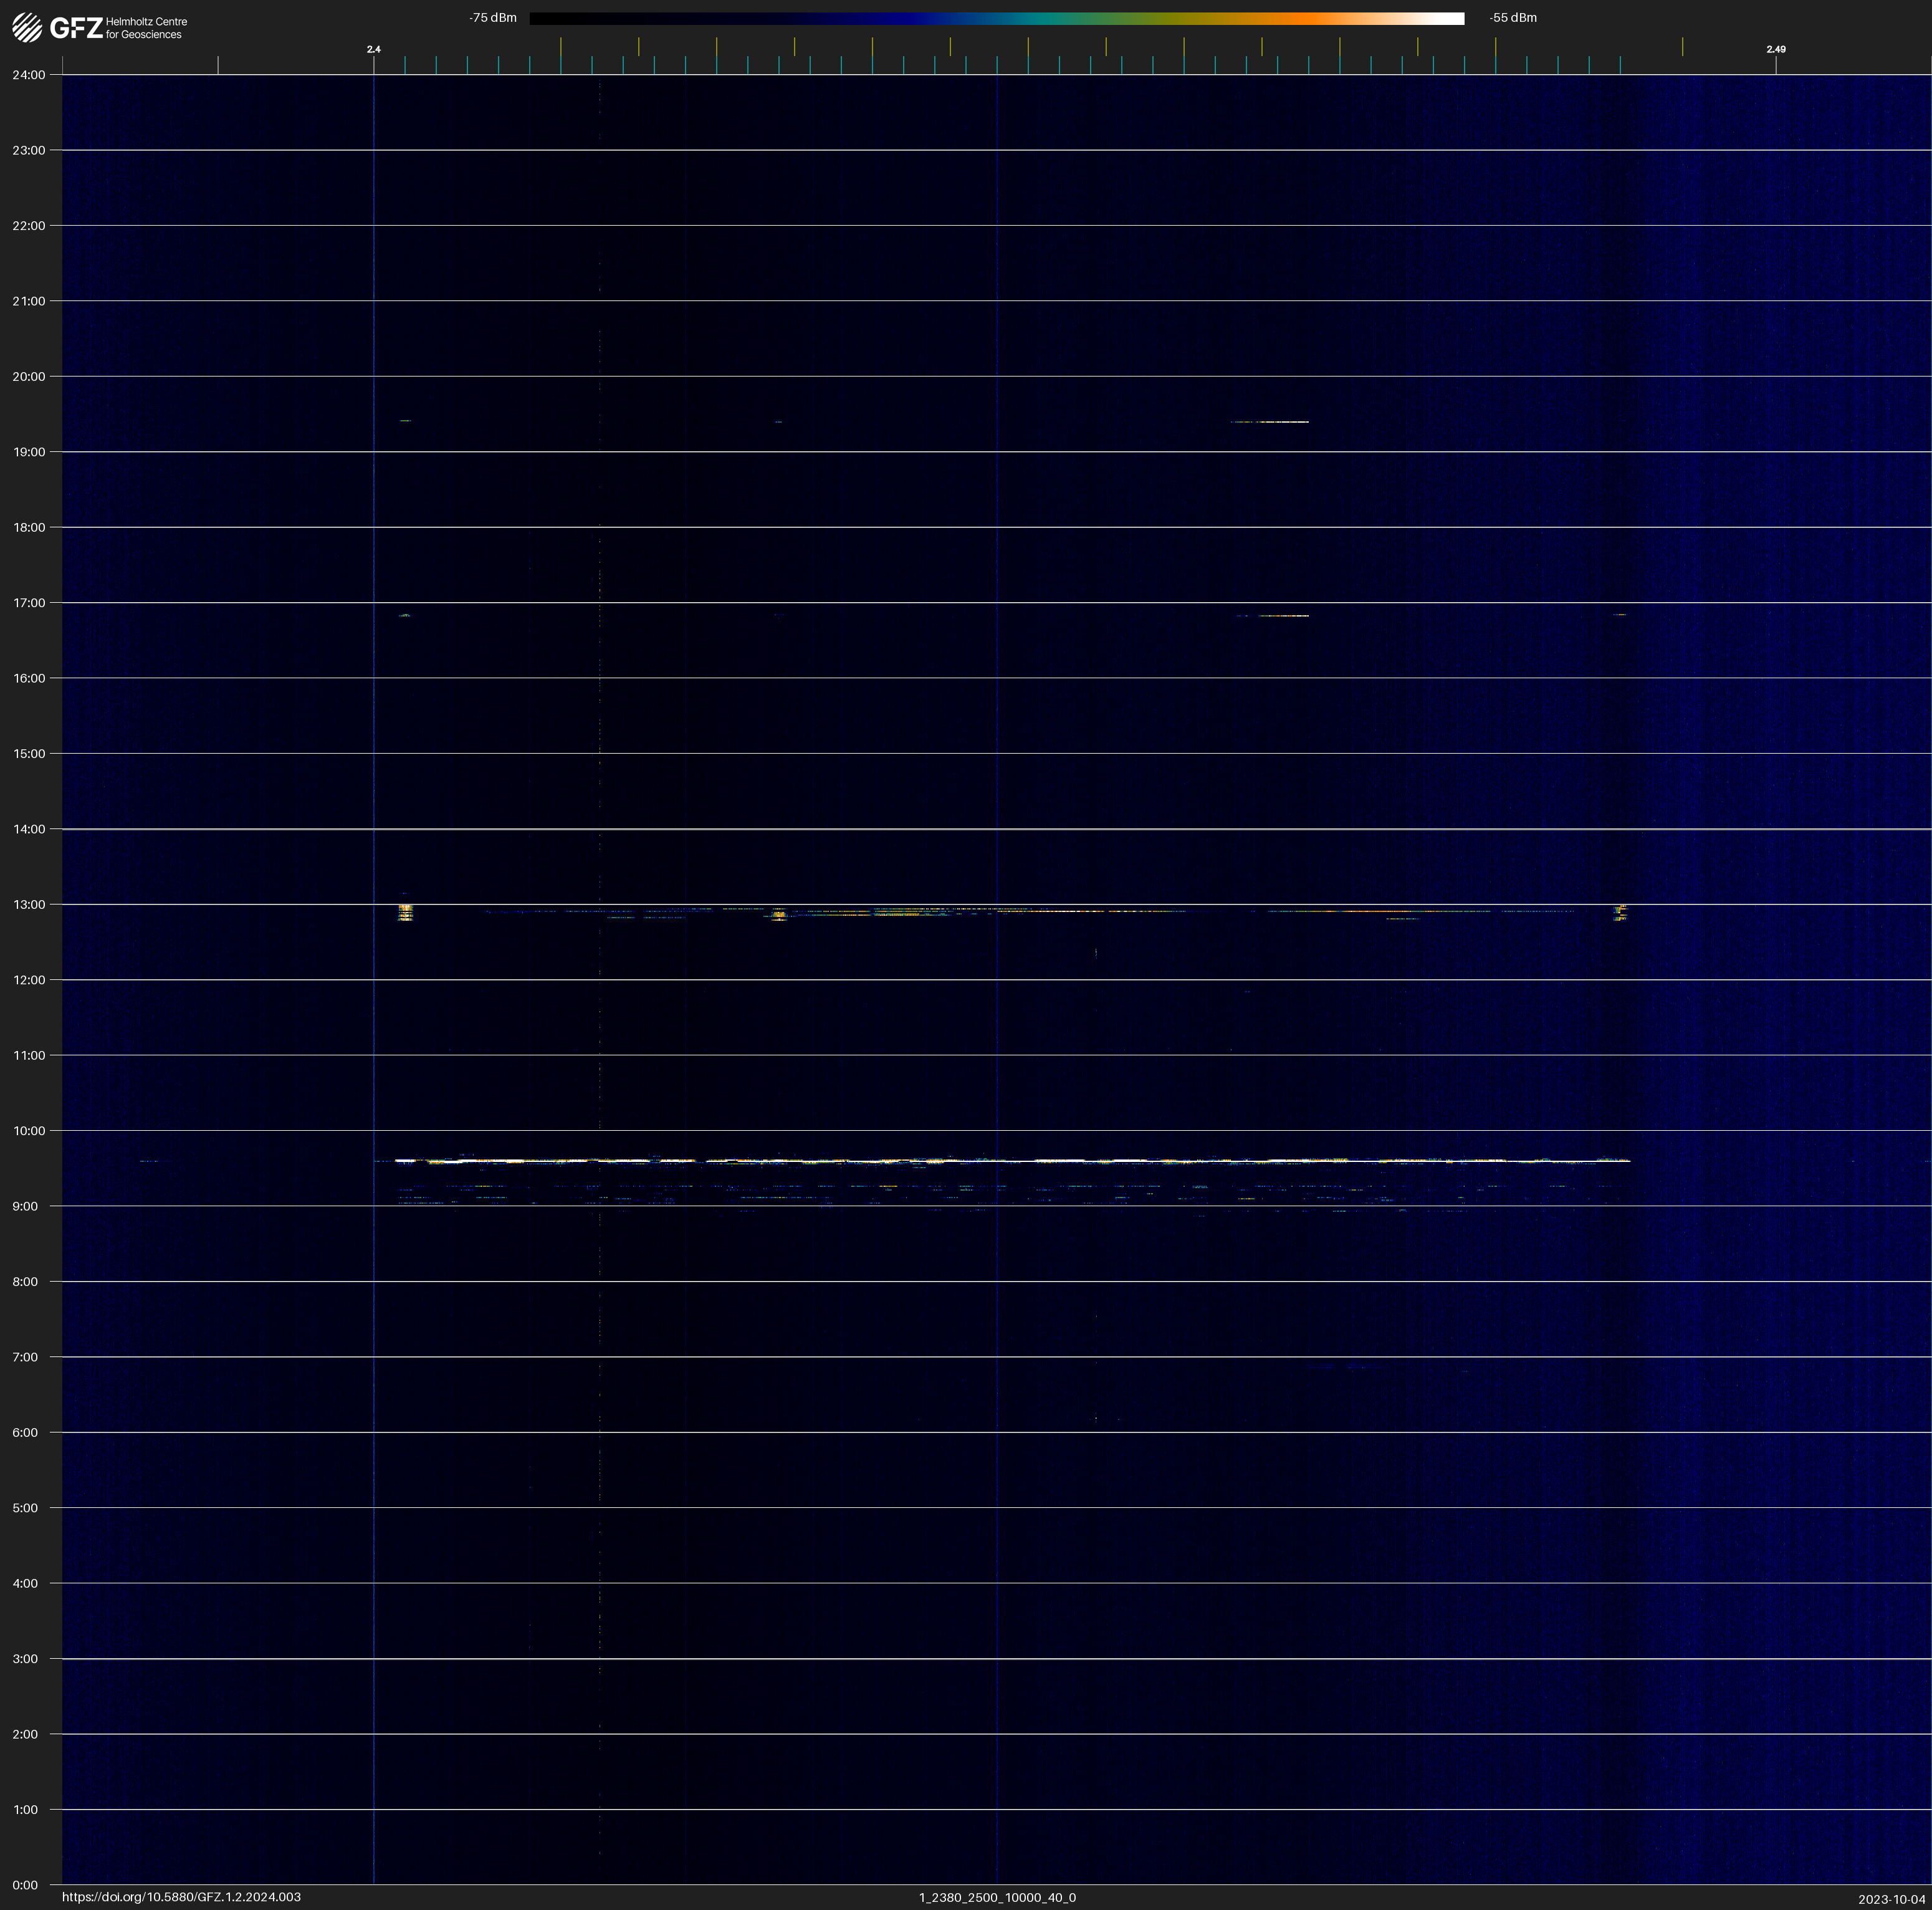Screen dimensions: 1932x1910
Task: Click the 22:00 time axis label
Action: [x=29, y=226]
